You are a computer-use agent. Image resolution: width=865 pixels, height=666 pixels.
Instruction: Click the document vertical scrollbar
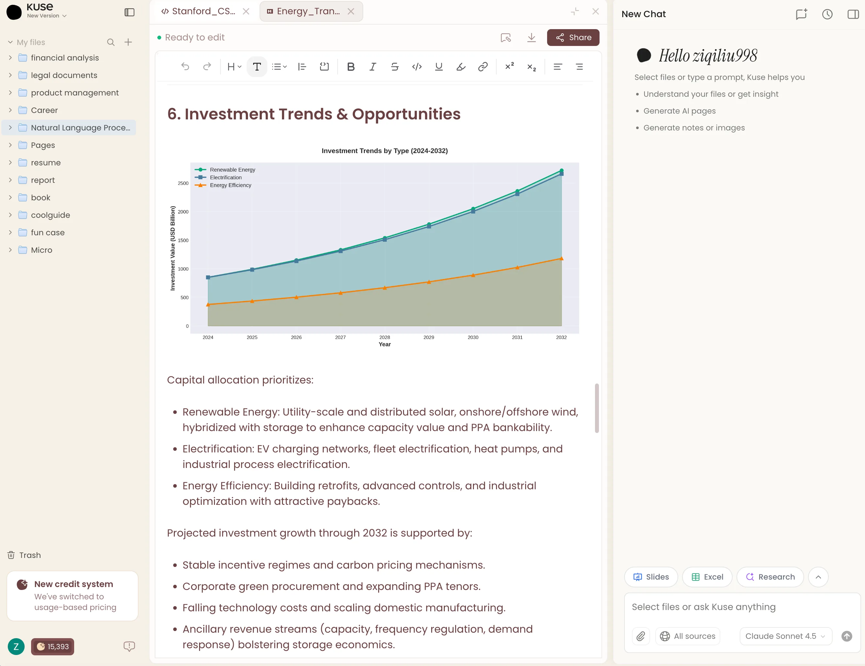pyautogui.click(x=597, y=408)
